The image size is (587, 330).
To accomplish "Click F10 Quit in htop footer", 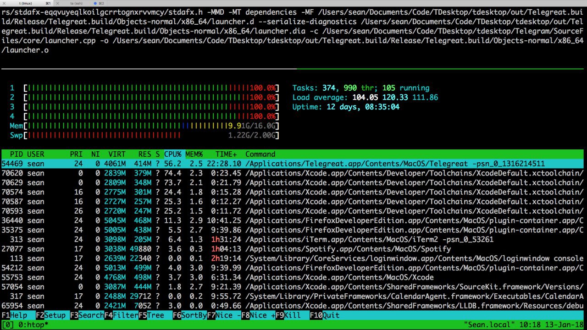I will [325, 315].
